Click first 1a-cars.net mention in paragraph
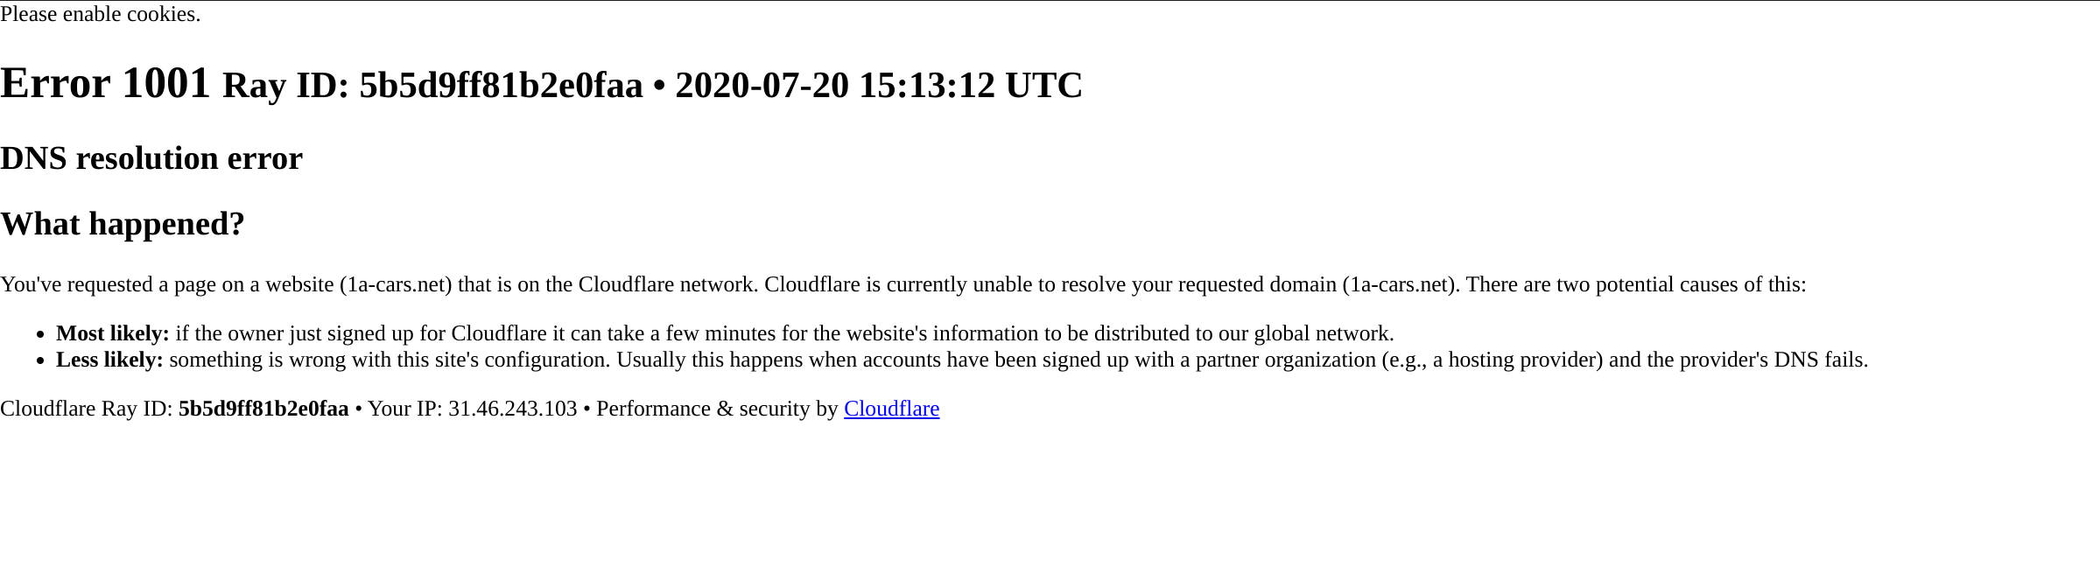Screen dimensions: 2100x588 396,284
